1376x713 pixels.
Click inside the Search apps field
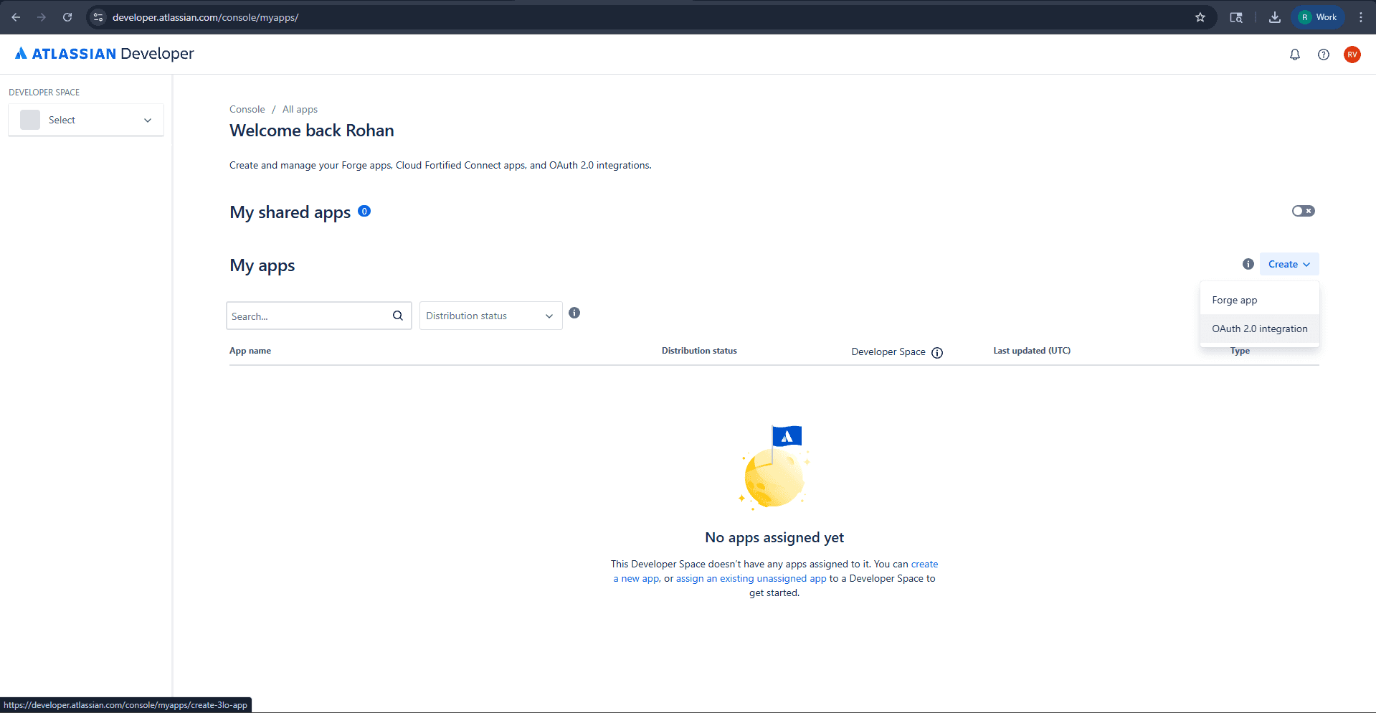[308, 316]
